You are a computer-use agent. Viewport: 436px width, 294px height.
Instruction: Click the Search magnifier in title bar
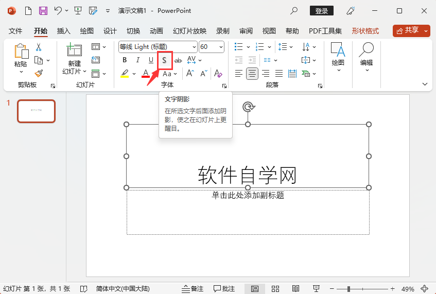pyautogui.click(x=293, y=11)
